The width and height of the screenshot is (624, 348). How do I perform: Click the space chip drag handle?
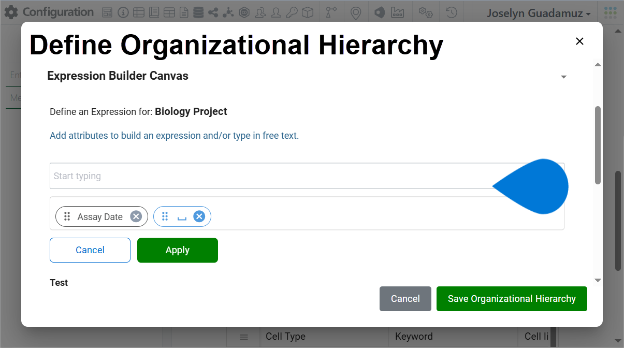(165, 216)
